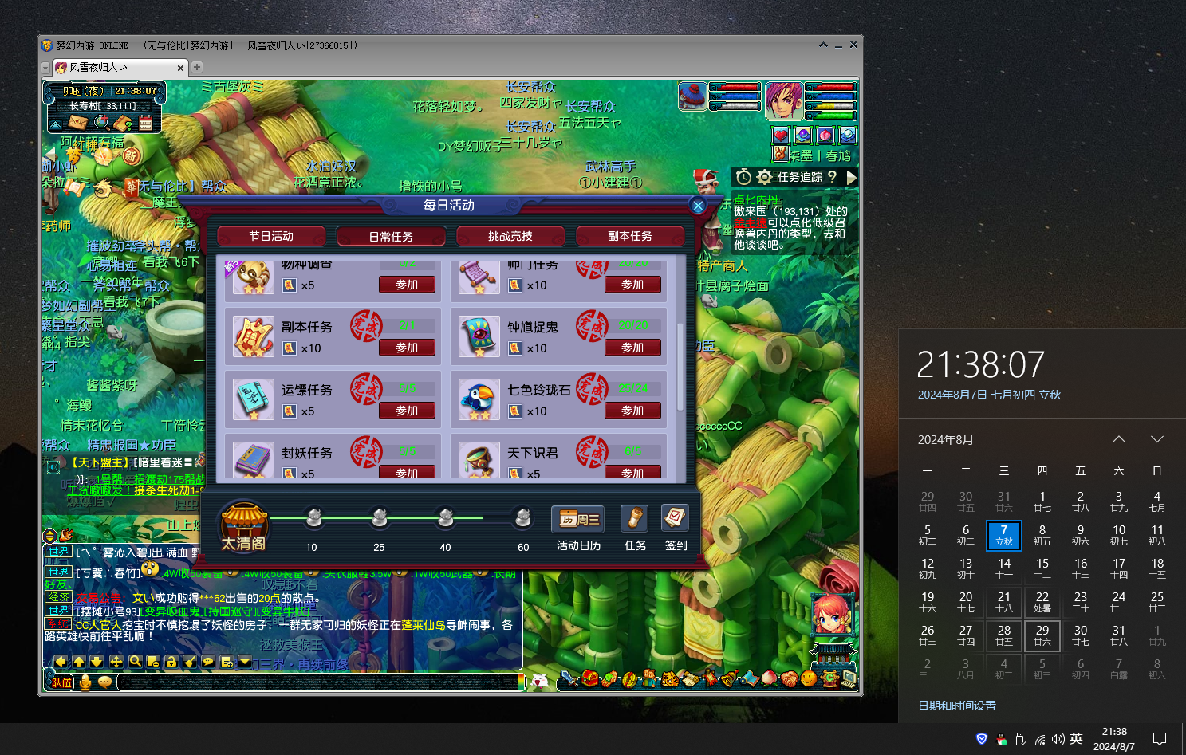Go to previous month in the calendar

click(x=1119, y=439)
